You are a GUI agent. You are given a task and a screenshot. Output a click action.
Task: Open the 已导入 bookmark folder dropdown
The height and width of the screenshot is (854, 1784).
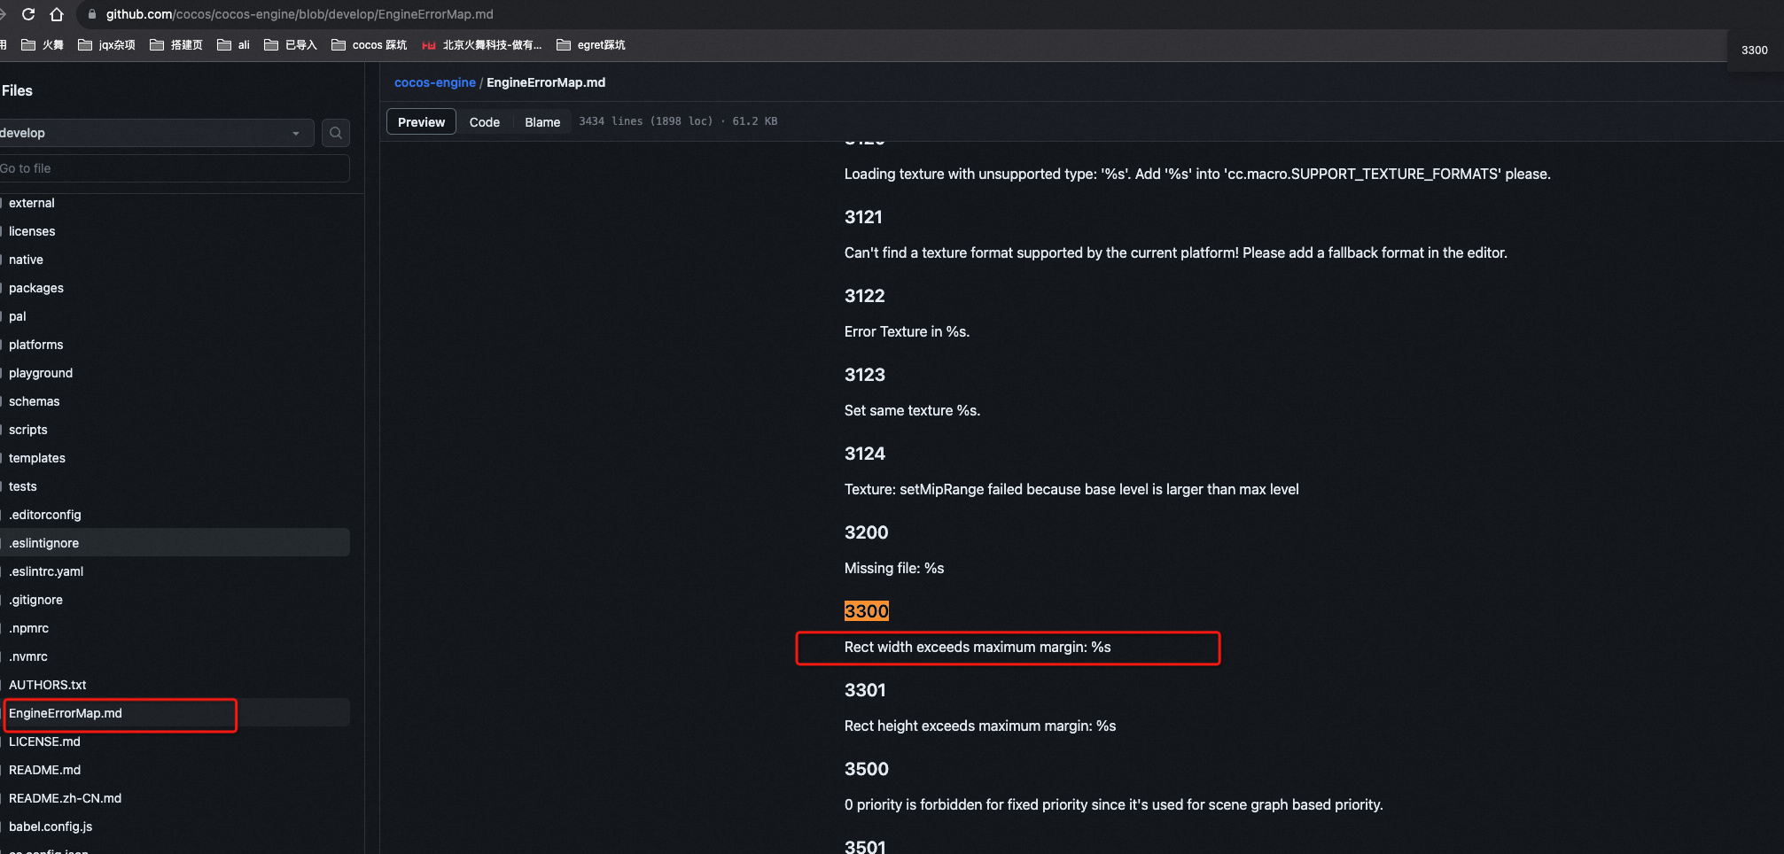pyautogui.click(x=291, y=45)
